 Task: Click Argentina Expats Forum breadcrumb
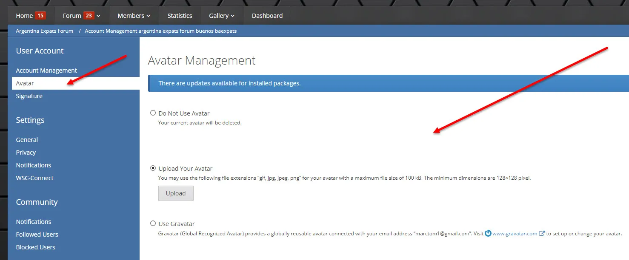[x=44, y=31]
